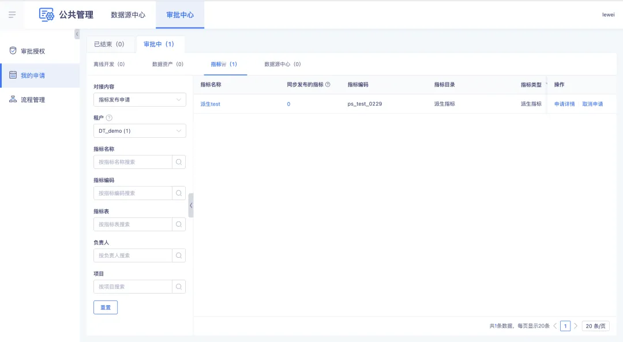Click the search icon for 负责人
This screenshot has height=342, width=623.
coord(179,255)
